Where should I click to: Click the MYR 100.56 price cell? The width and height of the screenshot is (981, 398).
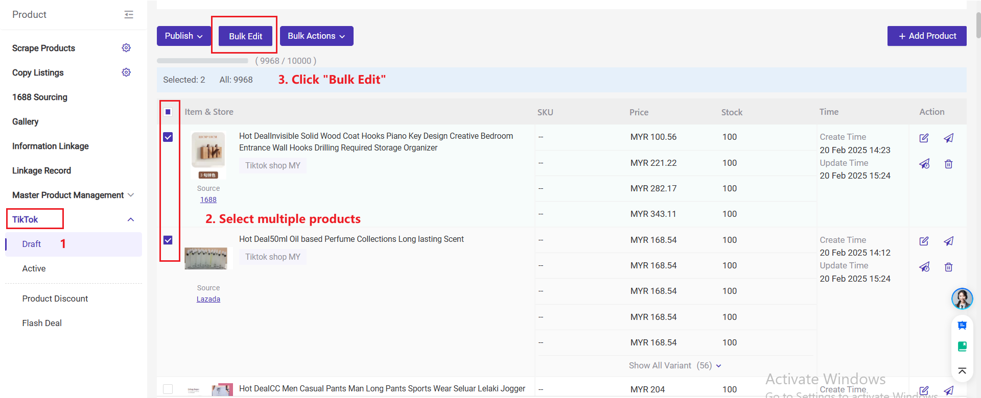(x=653, y=137)
